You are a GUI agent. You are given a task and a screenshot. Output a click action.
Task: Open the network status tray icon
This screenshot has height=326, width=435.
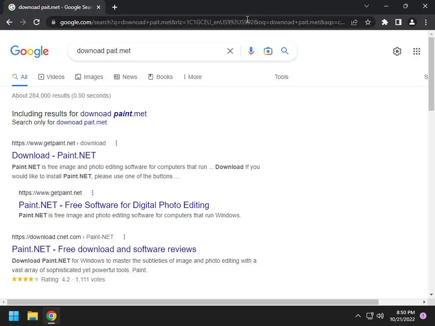point(370,316)
